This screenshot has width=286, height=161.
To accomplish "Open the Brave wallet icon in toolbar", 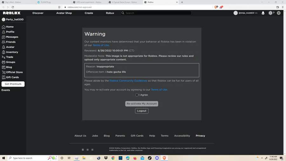I will 278,7.
